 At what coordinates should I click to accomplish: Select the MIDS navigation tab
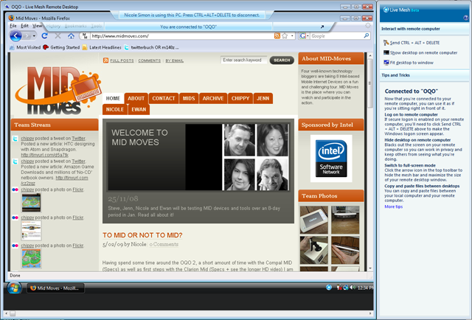189,99
